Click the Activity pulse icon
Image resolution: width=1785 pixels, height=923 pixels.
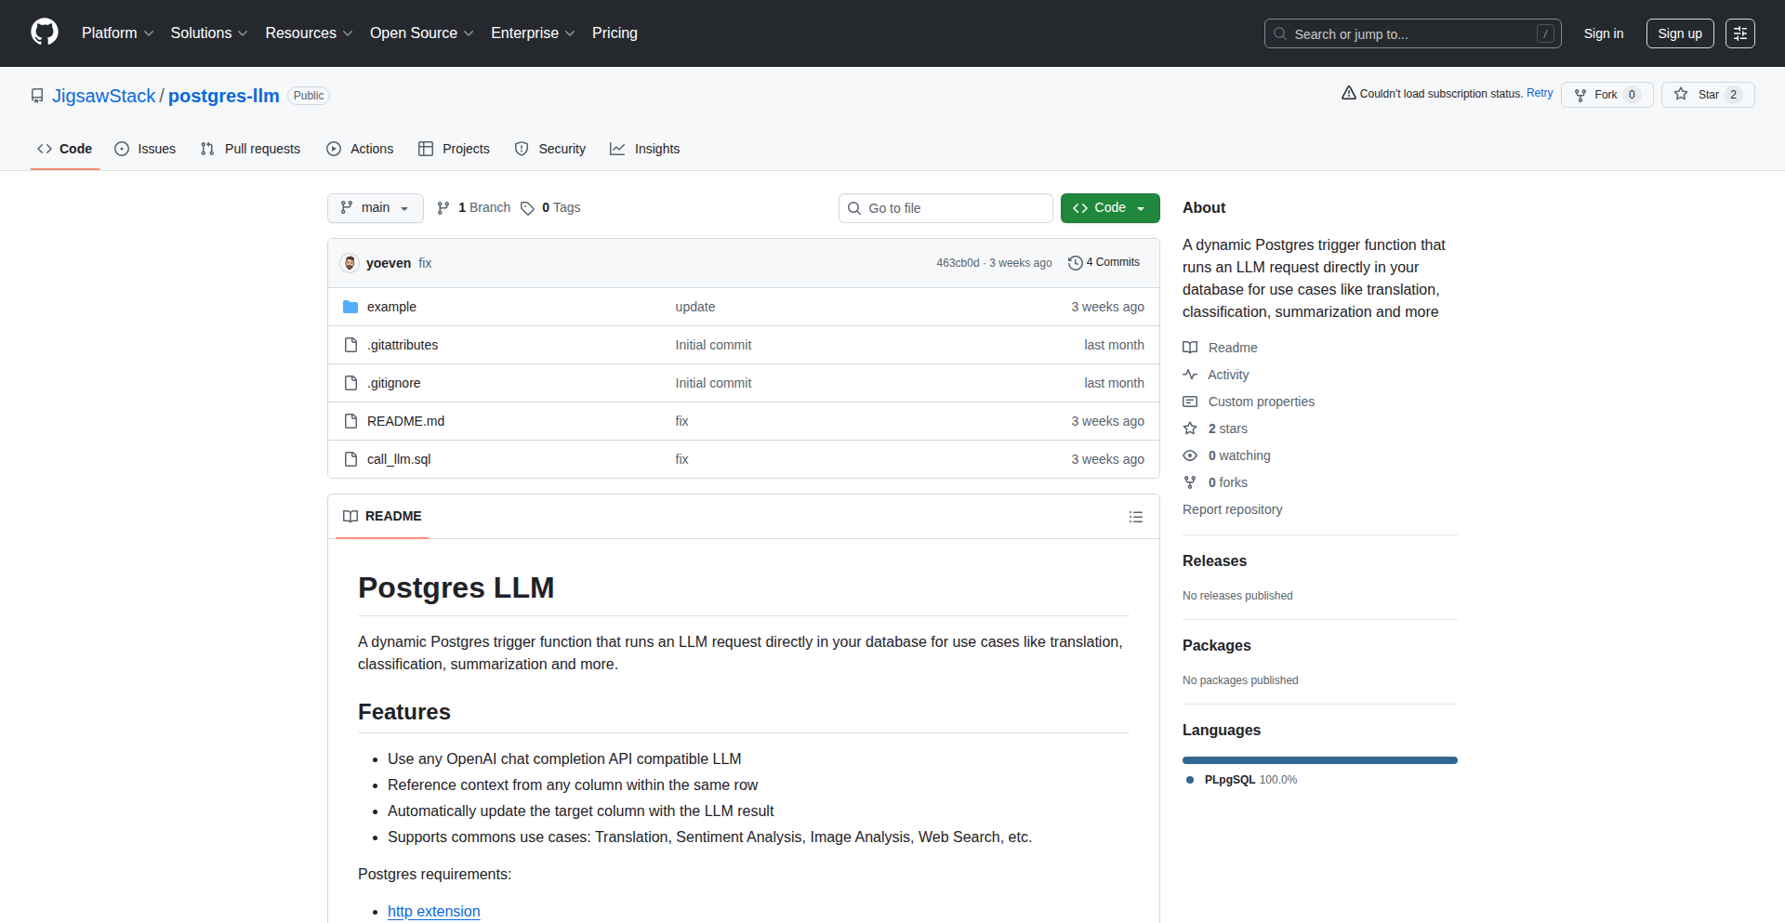(1190, 374)
